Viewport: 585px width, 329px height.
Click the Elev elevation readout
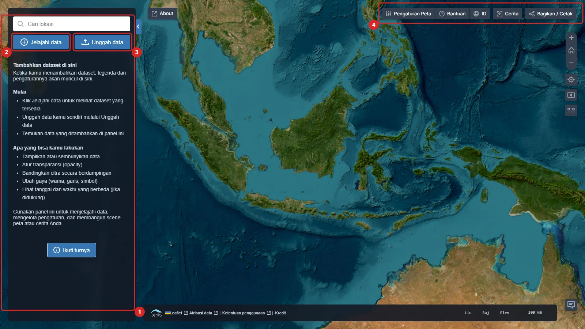(505, 313)
